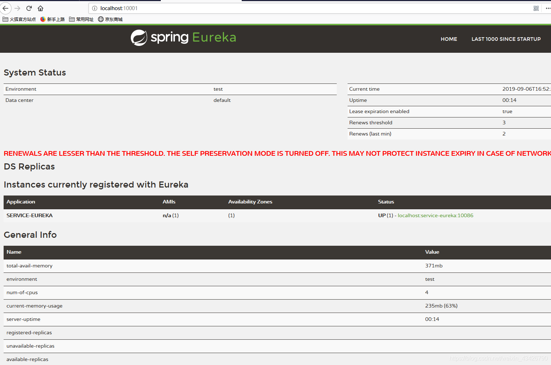Click the System Status heading
This screenshot has height=365, width=551.
35,73
